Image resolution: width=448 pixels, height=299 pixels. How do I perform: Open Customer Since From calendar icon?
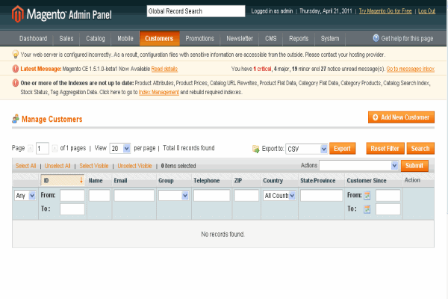pyautogui.click(x=367, y=195)
